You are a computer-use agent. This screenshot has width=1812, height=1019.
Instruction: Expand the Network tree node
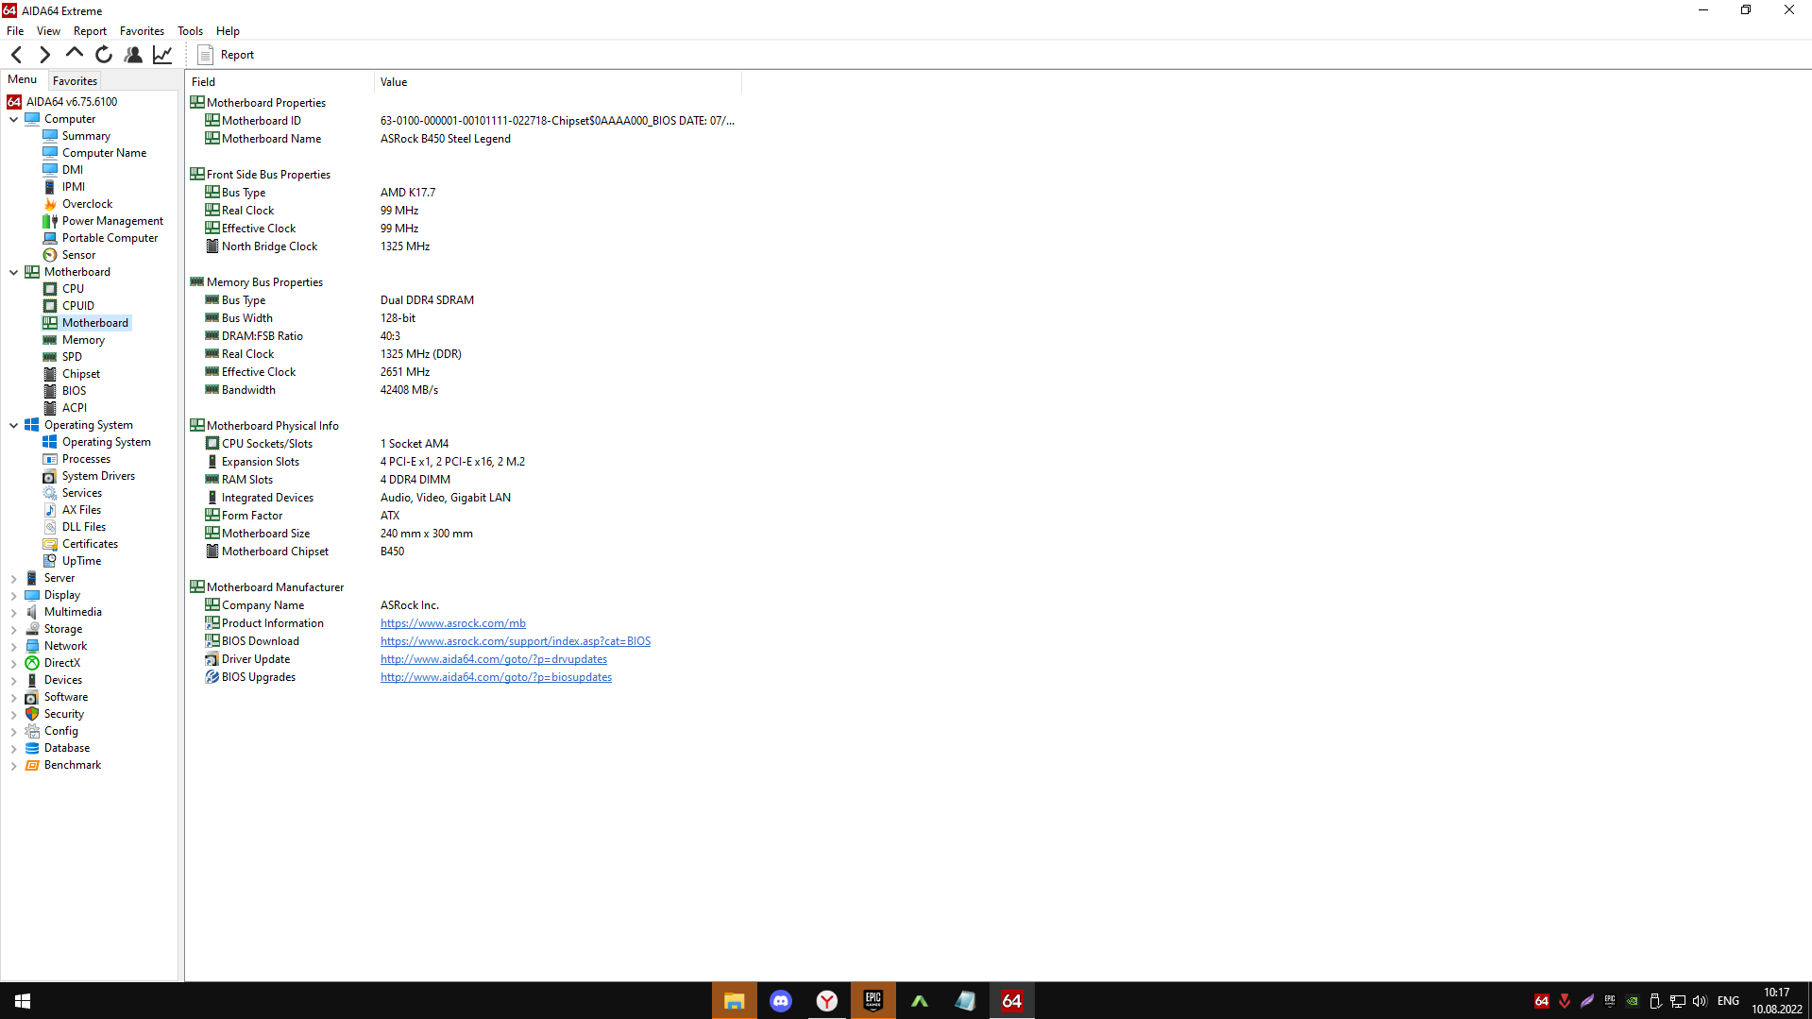[14, 646]
